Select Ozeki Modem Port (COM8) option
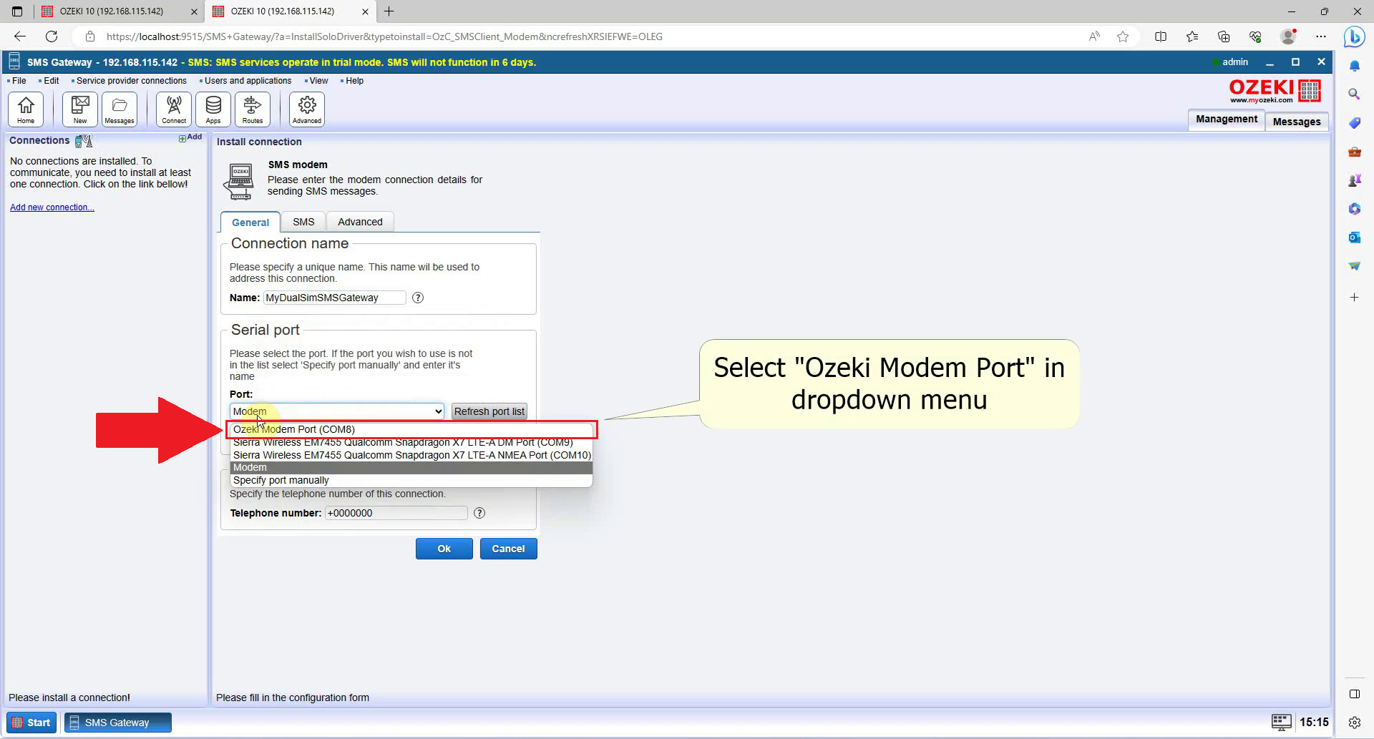The image size is (1374, 739). [411, 429]
